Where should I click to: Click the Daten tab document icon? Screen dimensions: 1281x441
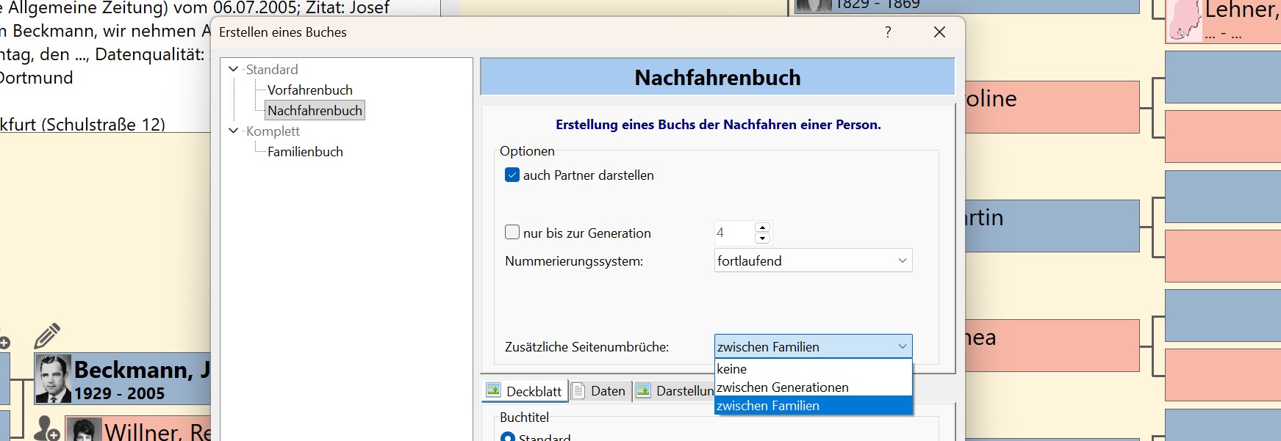coord(578,390)
